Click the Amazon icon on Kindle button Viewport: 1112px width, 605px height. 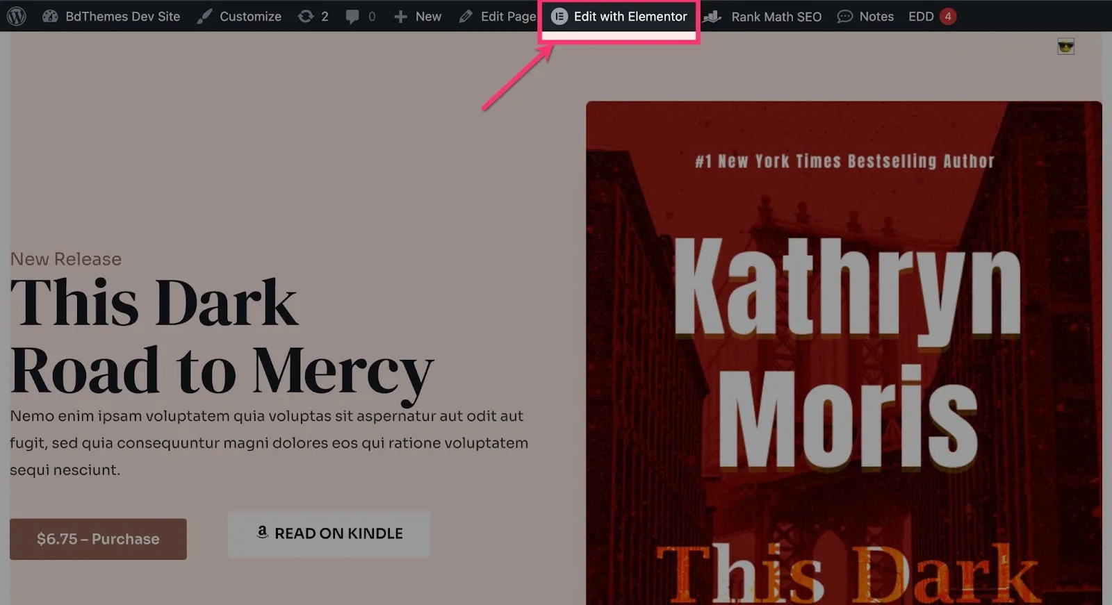(262, 532)
